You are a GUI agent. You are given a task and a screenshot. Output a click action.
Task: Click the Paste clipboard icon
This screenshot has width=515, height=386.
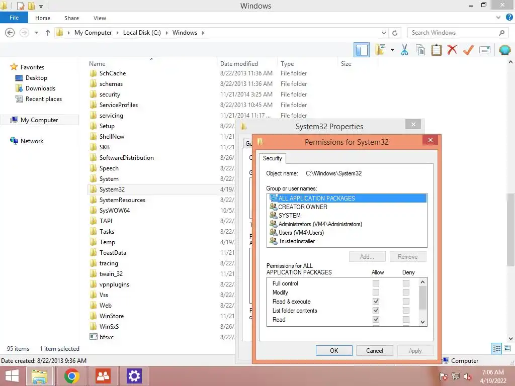(436, 50)
